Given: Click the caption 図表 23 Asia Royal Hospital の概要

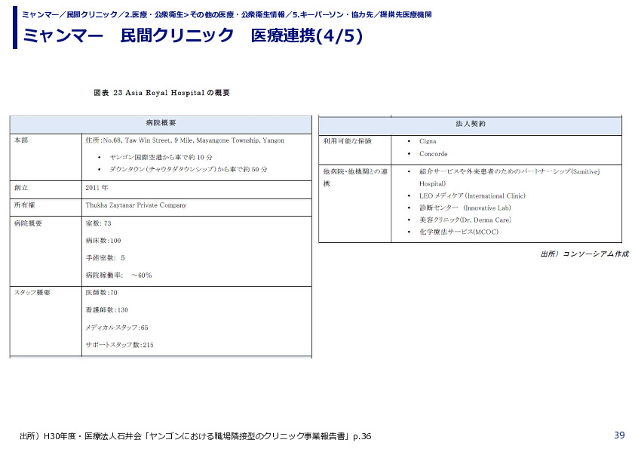Looking at the screenshot, I should tap(161, 92).
